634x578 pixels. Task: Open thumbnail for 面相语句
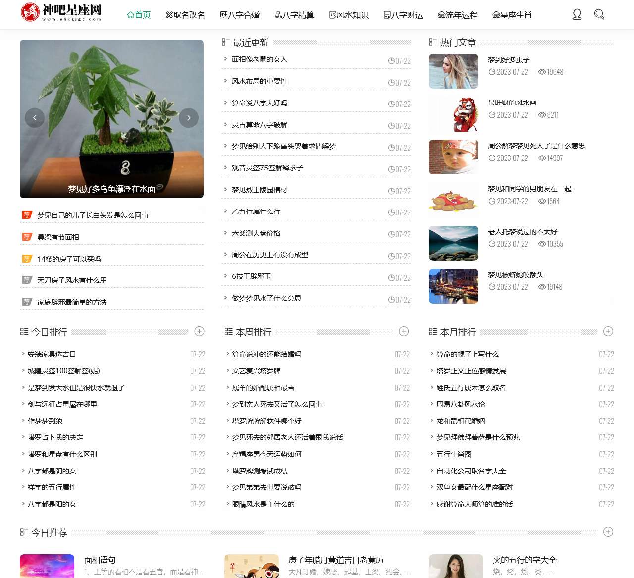[47, 566]
